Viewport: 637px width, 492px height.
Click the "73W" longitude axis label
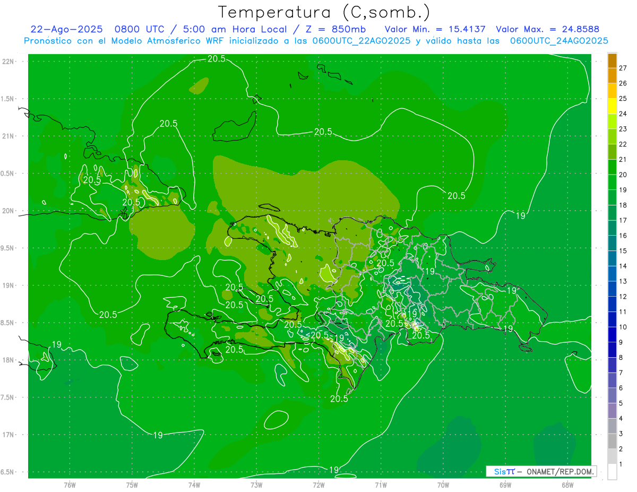pos(256,485)
